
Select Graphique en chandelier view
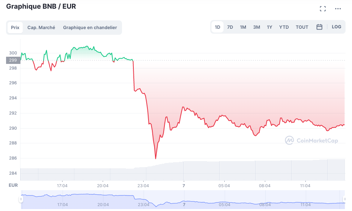pyautogui.click(x=90, y=28)
